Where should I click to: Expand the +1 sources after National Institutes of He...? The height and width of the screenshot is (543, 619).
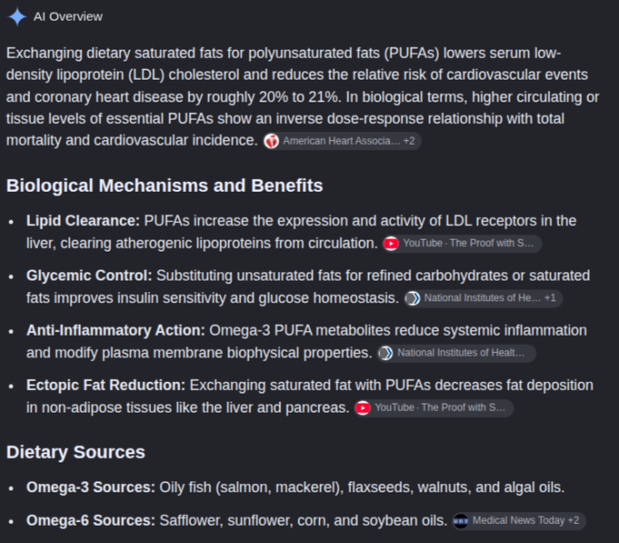pyautogui.click(x=550, y=298)
